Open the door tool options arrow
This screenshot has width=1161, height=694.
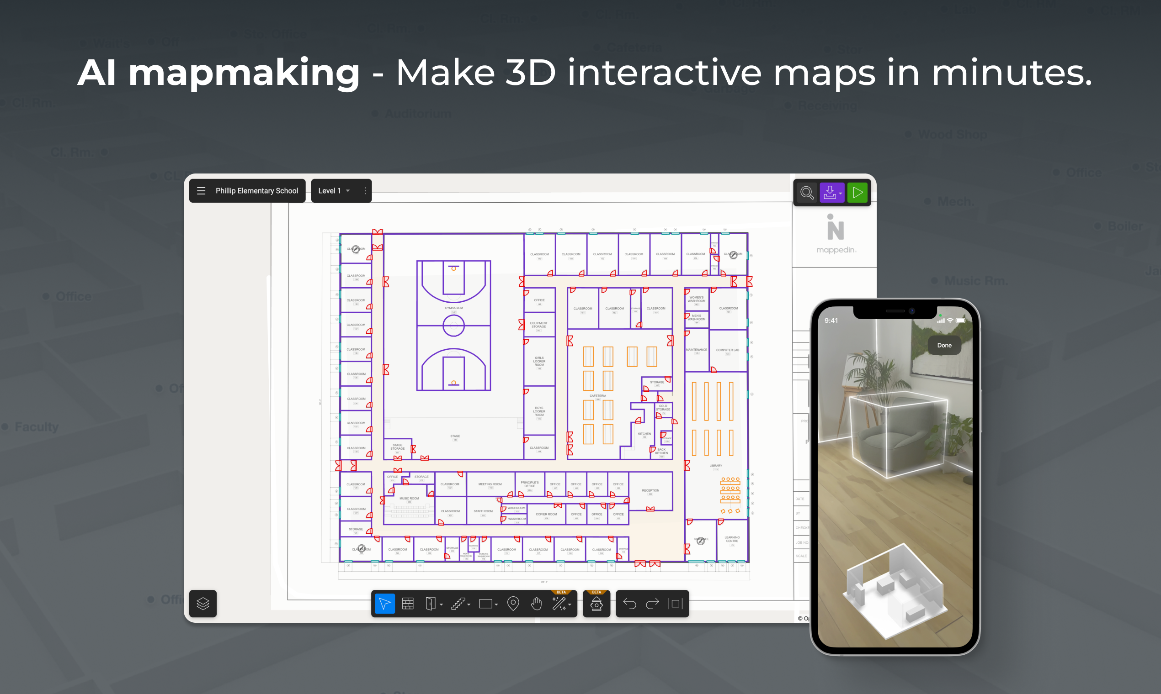[442, 605]
